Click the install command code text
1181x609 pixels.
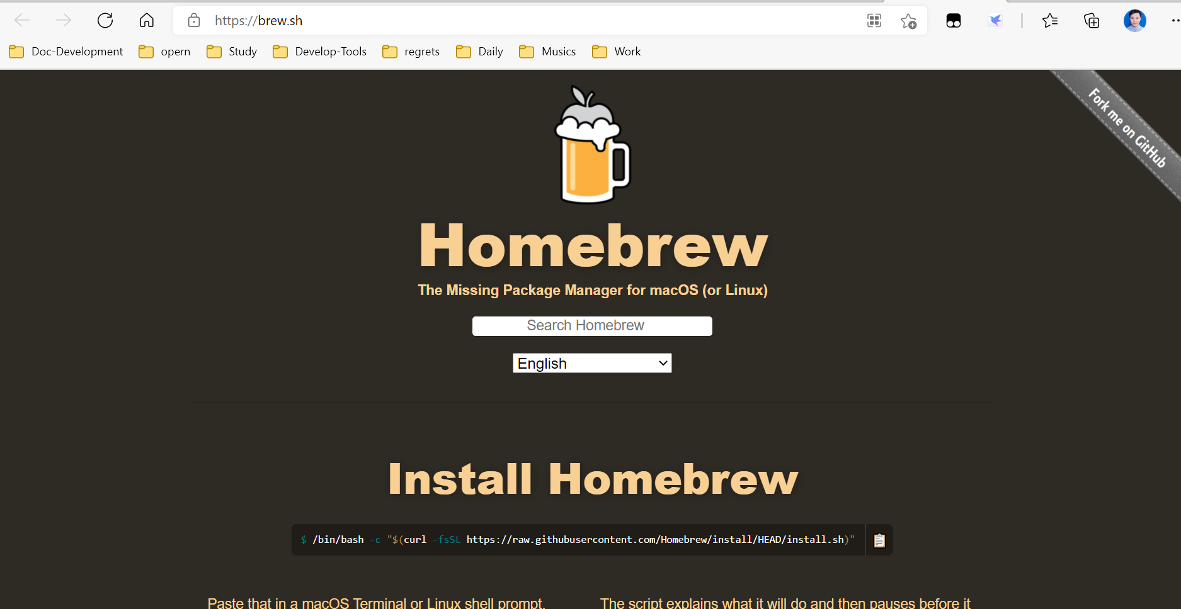578,540
